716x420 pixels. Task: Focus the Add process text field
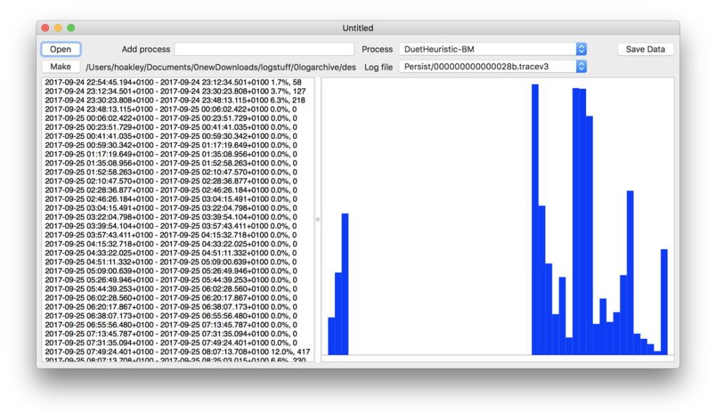(264, 50)
